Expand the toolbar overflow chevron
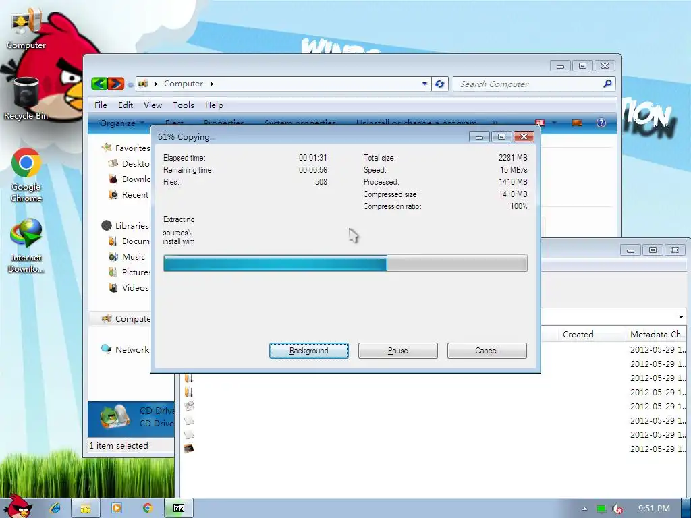The height and width of the screenshot is (518, 691). [x=495, y=123]
